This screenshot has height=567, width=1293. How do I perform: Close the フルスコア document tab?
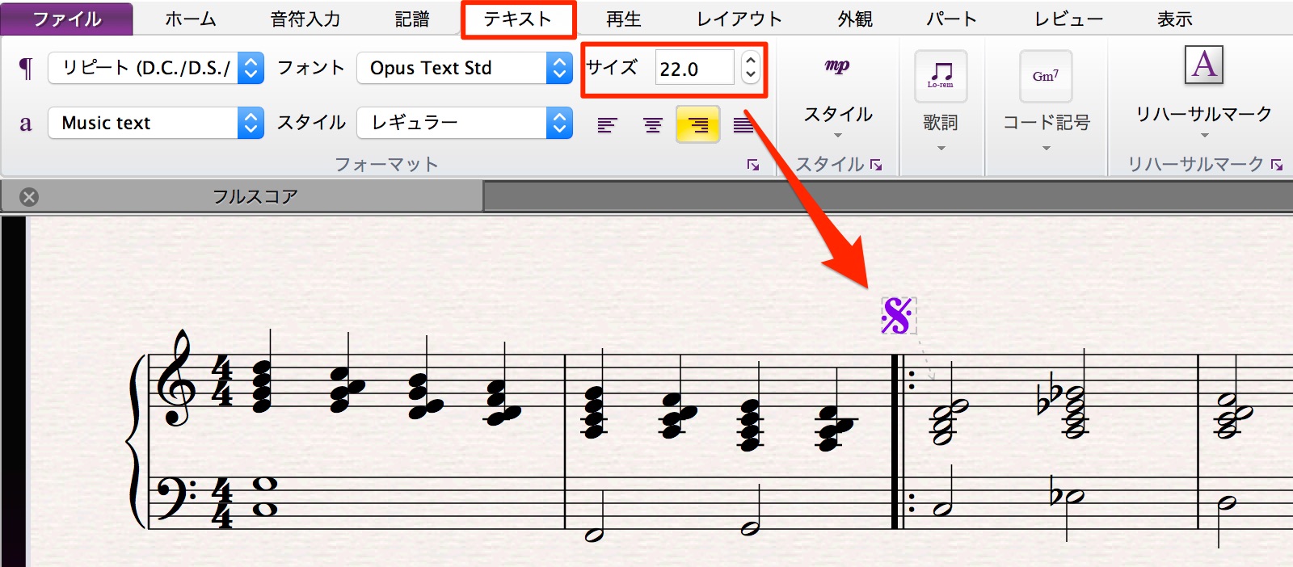pyautogui.click(x=29, y=197)
